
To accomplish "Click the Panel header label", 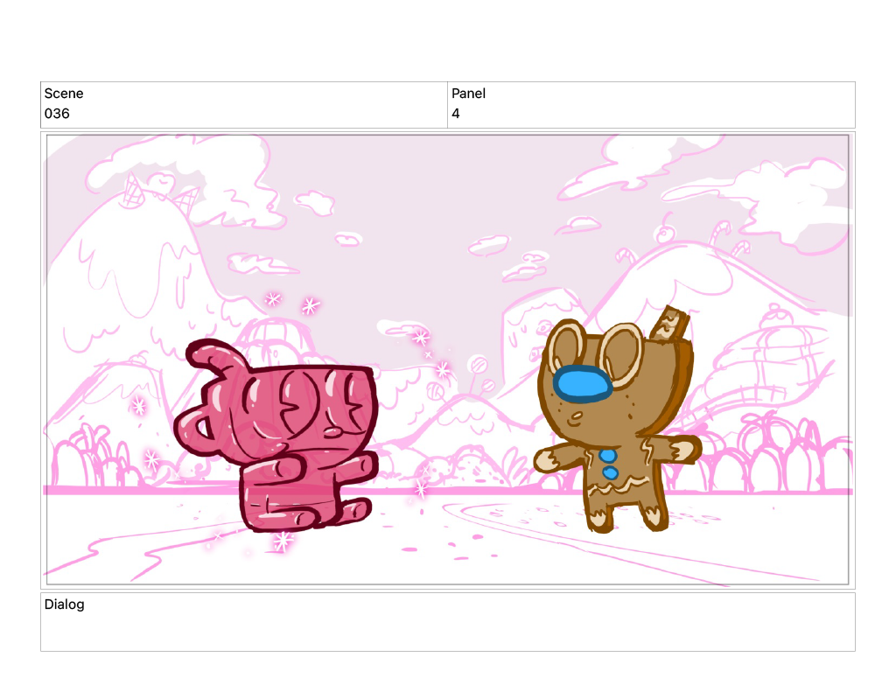I will click(468, 94).
